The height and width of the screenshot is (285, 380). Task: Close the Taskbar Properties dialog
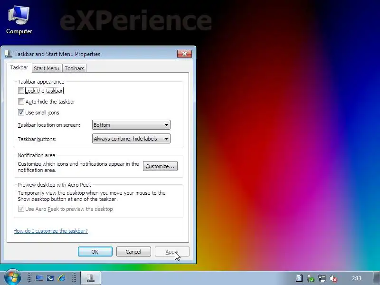coord(184,54)
